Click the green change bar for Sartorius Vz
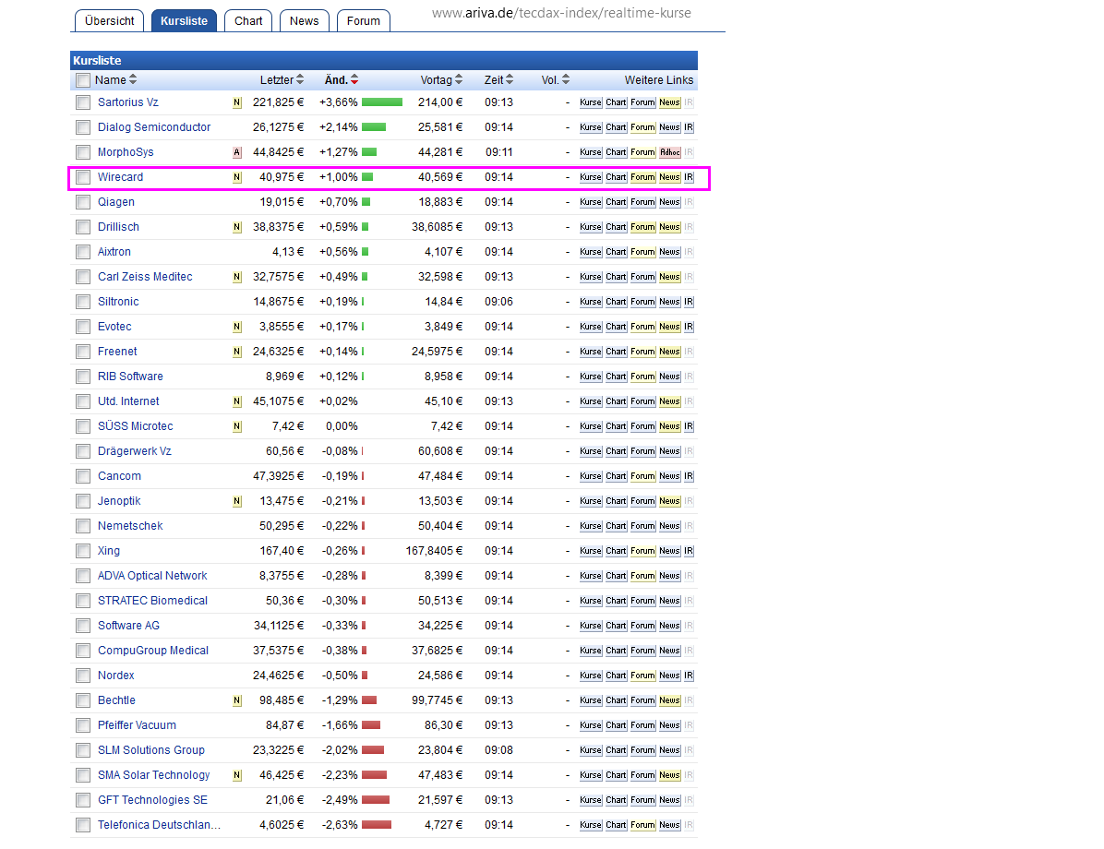Image resolution: width=1104 pixels, height=849 pixels. pos(382,102)
